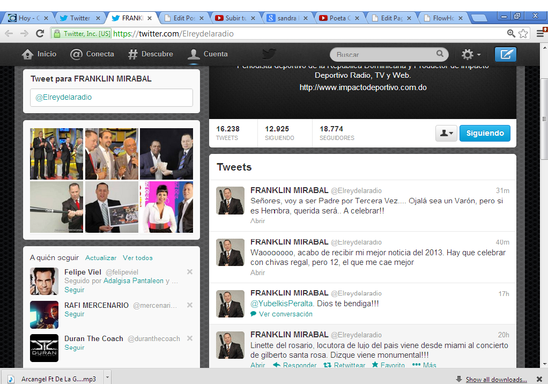Open download options arrow for Arcangel mp3
The height and width of the screenshot is (384, 548).
(x=107, y=378)
